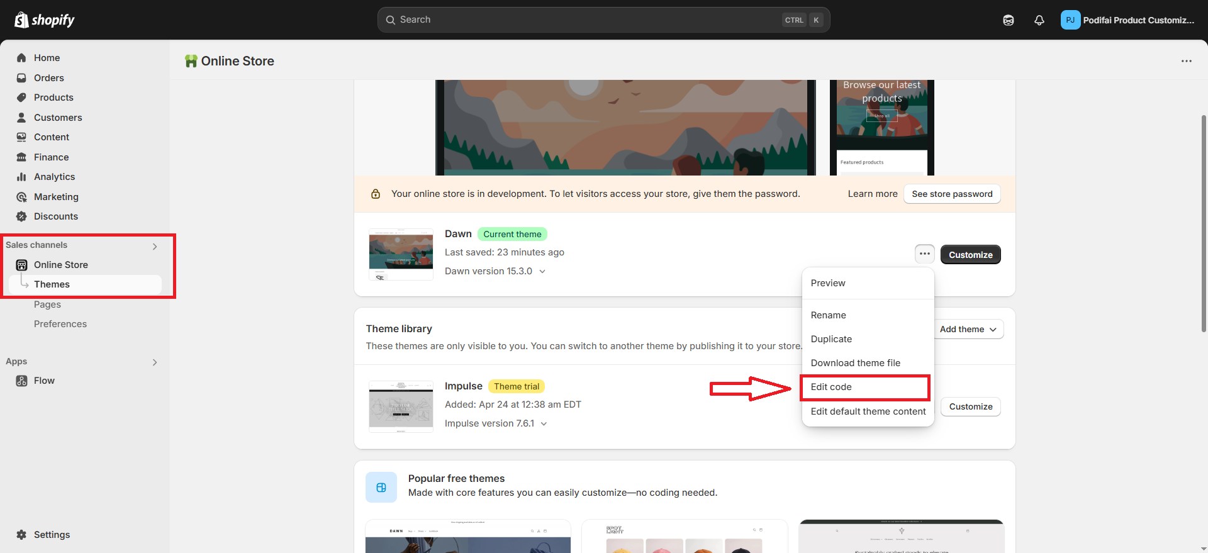Screen dimensions: 1208x553
Task: Click the three-dot menu beside Dawn Customize
Action: pyautogui.click(x=924, y=254)
